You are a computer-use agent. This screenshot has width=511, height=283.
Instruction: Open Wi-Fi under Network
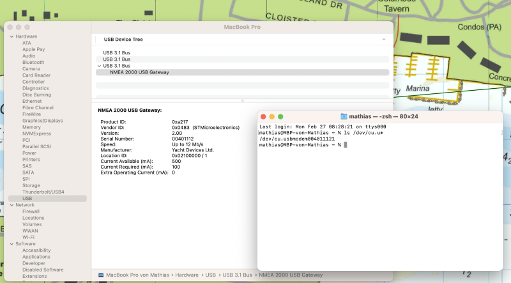click(x=28, y=238)
